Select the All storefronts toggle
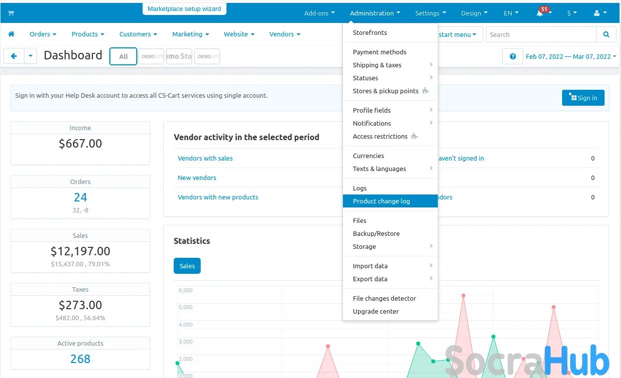 [x=123, y=56]
